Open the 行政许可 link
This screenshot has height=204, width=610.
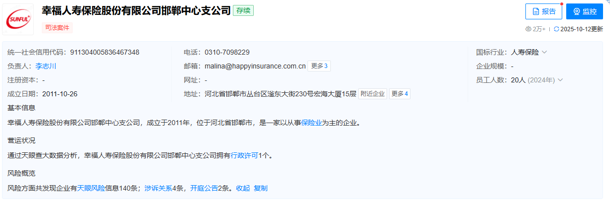244,155
